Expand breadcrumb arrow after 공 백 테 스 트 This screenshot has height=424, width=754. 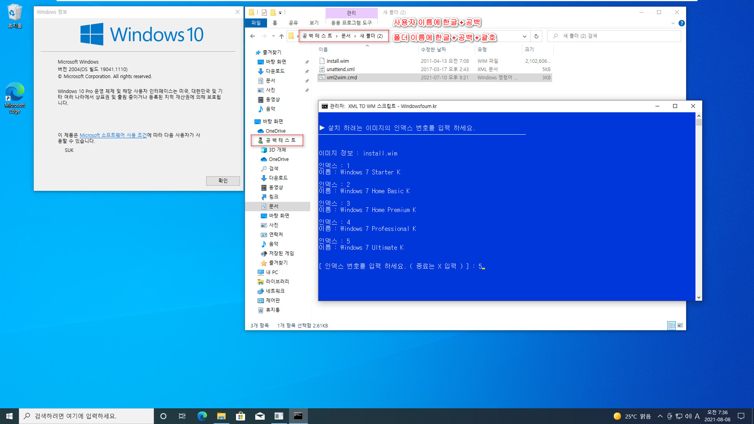pyautogui.click(x=337, y=36)
